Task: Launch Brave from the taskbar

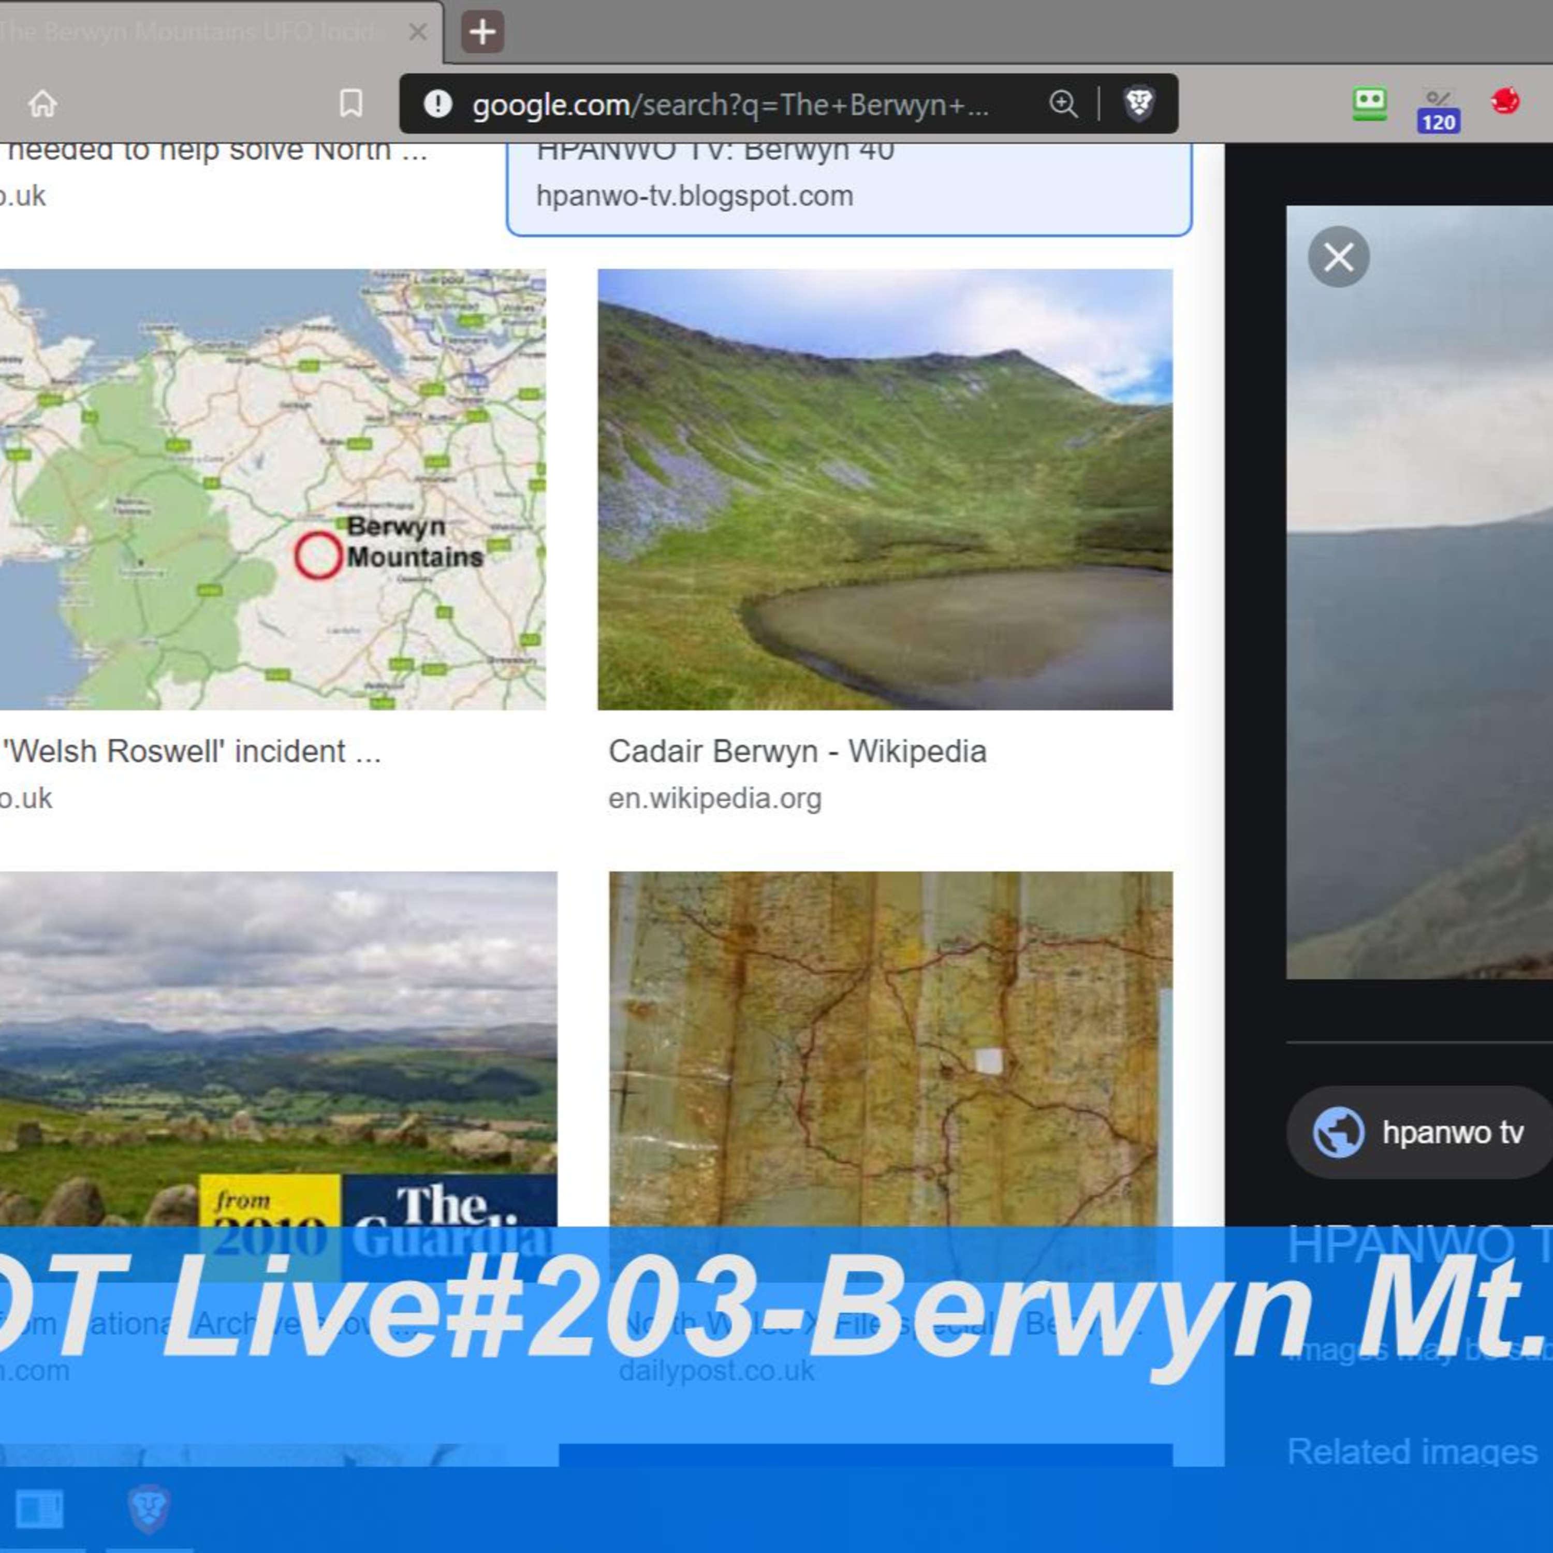Action: pyautogui.click(x=148, y=1510)
